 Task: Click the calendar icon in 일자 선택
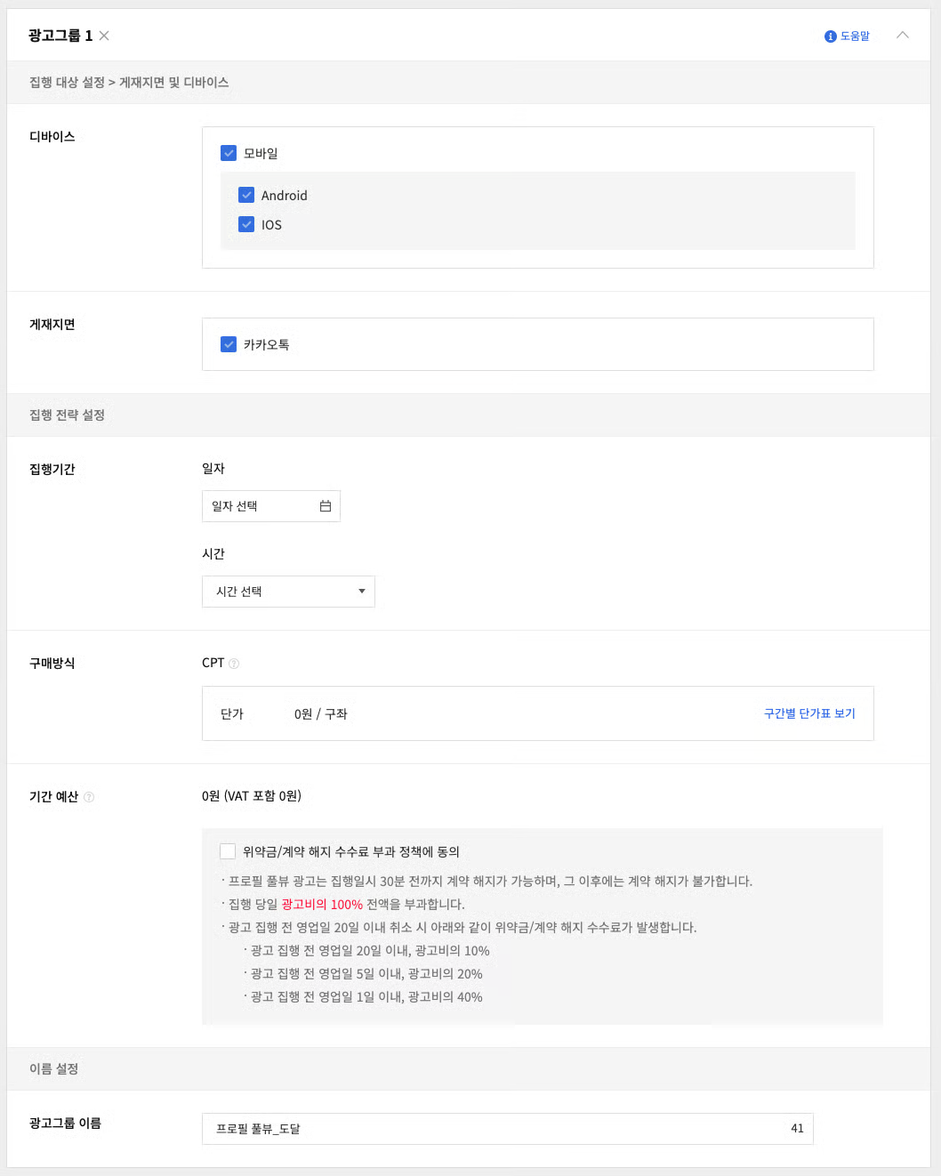click(x=326, y=506)
